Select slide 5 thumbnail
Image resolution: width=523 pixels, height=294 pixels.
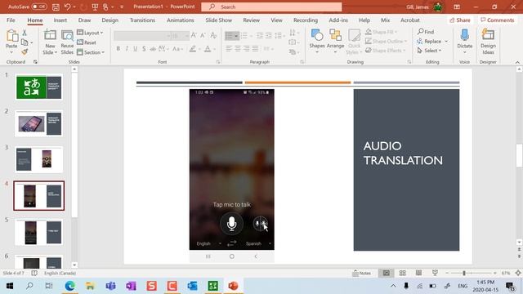[x=38, y=232]
